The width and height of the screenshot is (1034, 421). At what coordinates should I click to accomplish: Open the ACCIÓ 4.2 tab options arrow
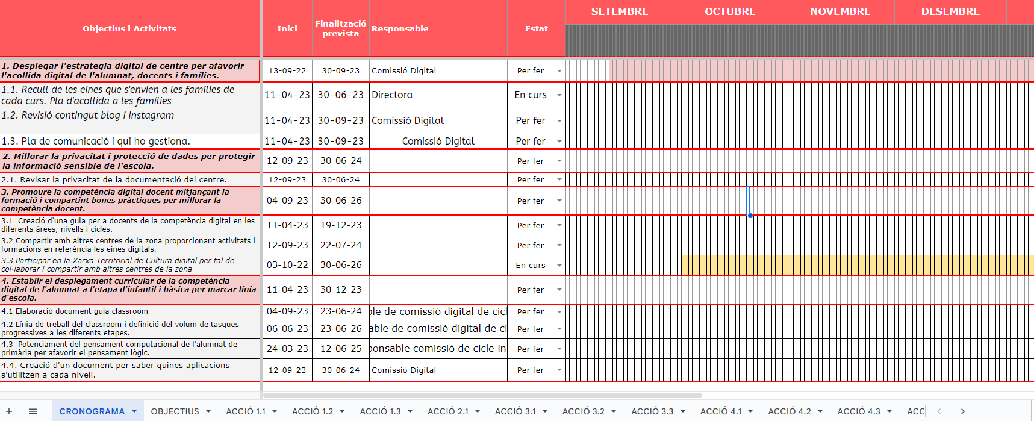tap(820, 411)
